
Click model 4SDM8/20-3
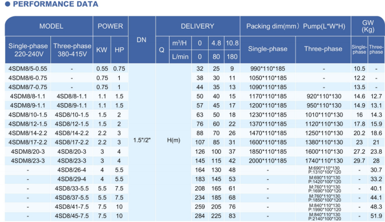[x=28, y=151]
